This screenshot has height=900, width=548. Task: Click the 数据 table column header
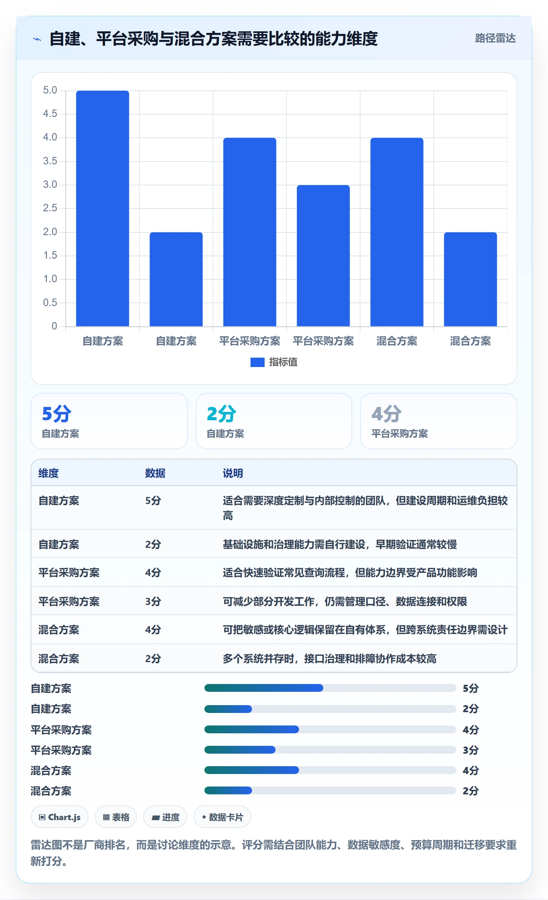[155, 473]
